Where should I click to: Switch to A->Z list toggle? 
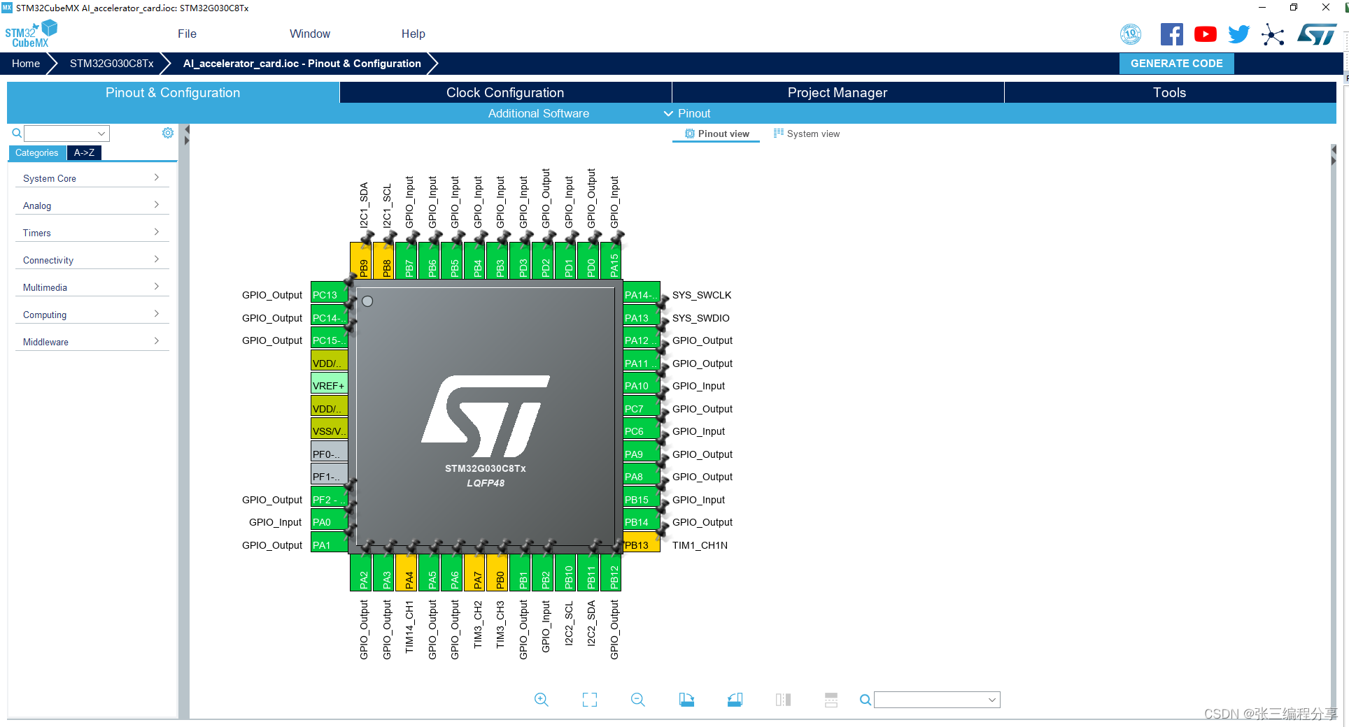[84, 153]
